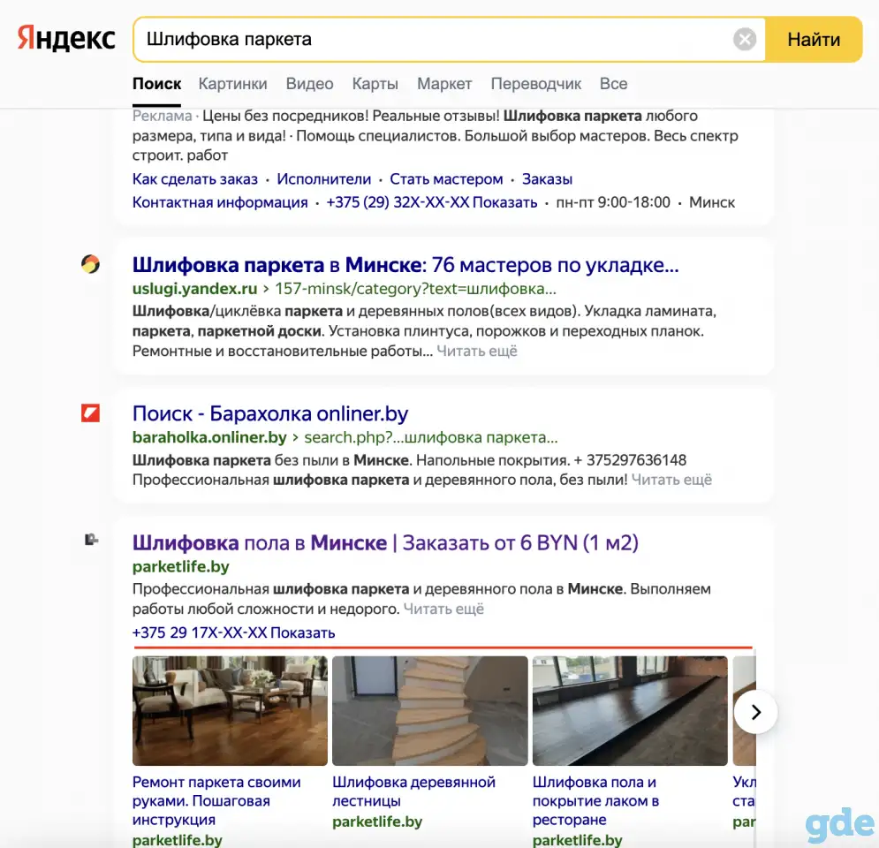The image size is (879, 848).
Task: Open Шлифовка деревянной лестницы link
Action: [413, 791]
